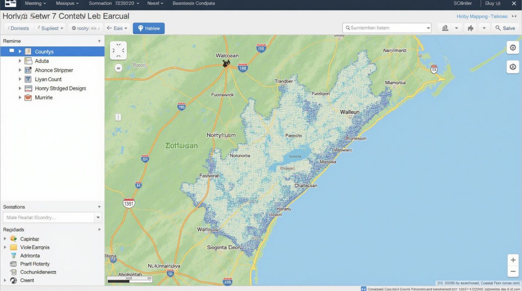Image resolution: width=522 pixels, height=291 pixels.
Task: Expand the Aduta tree item
Action: [x=20, y=61]
